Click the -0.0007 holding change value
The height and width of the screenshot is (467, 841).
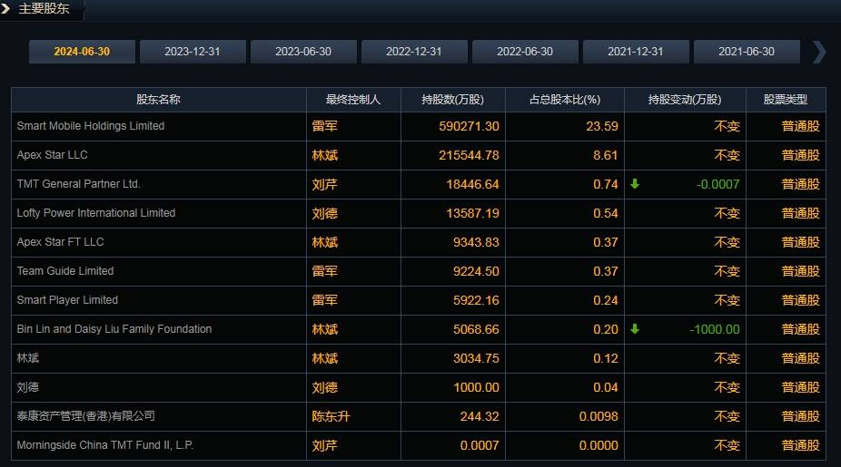click(717, 184)
